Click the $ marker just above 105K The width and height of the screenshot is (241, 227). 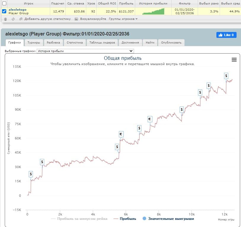(200, 92)
